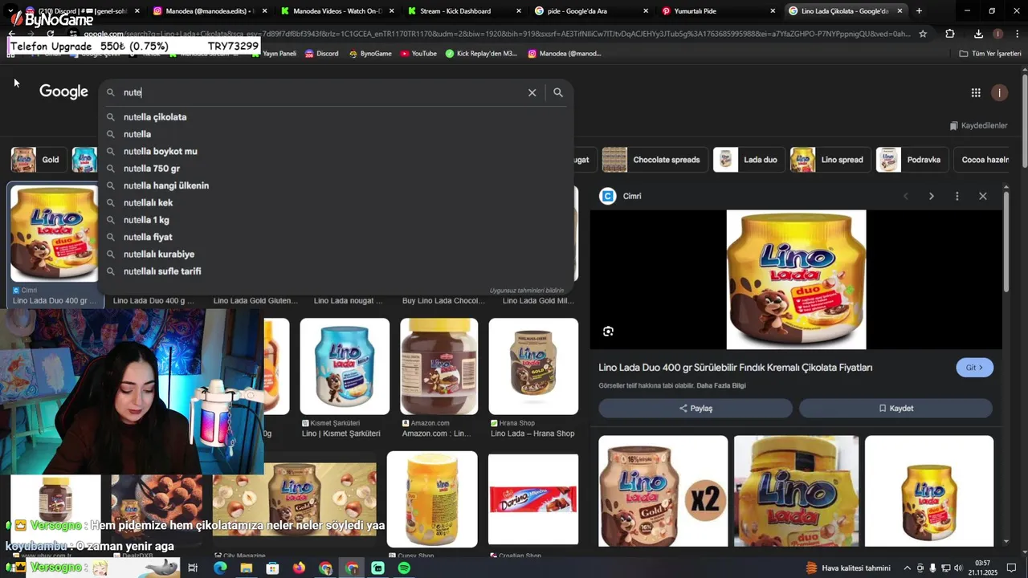Close the 'Lino Lada Çikolata' tab
Screen dimensions: 1028x578
click(899, 11)
